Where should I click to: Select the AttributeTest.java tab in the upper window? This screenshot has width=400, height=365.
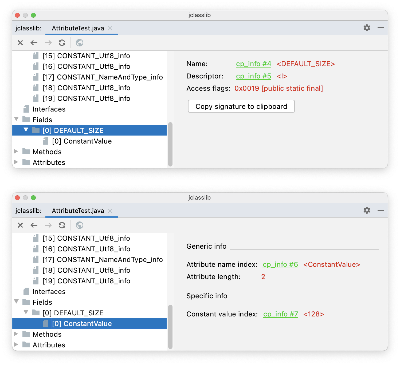[x=78, y=28]
